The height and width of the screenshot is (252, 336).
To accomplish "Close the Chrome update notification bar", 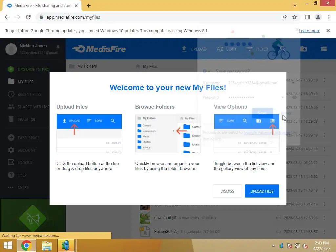I will (x=328, y=31).
